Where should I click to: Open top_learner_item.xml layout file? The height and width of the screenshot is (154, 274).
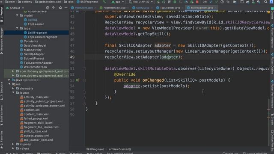(38, 140)
